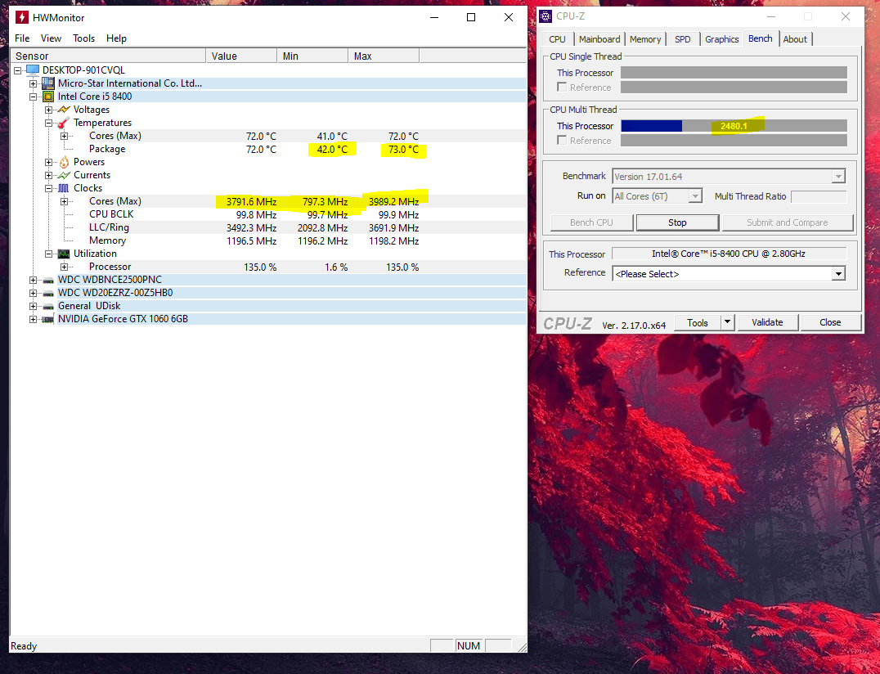Select the DESKTOP-901CVQL computer icon

(33, 70)
